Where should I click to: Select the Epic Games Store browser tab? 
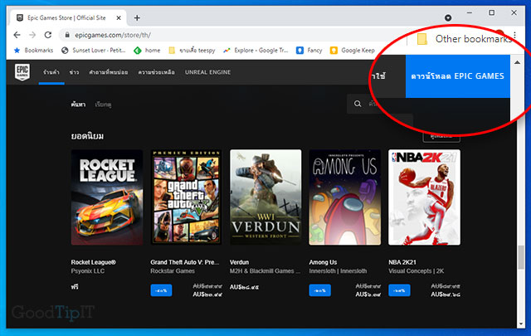tap(68, 18)
